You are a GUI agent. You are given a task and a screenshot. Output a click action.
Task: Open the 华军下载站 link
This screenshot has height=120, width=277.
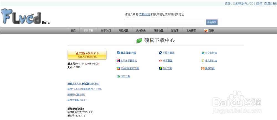(x=168, y=53)
